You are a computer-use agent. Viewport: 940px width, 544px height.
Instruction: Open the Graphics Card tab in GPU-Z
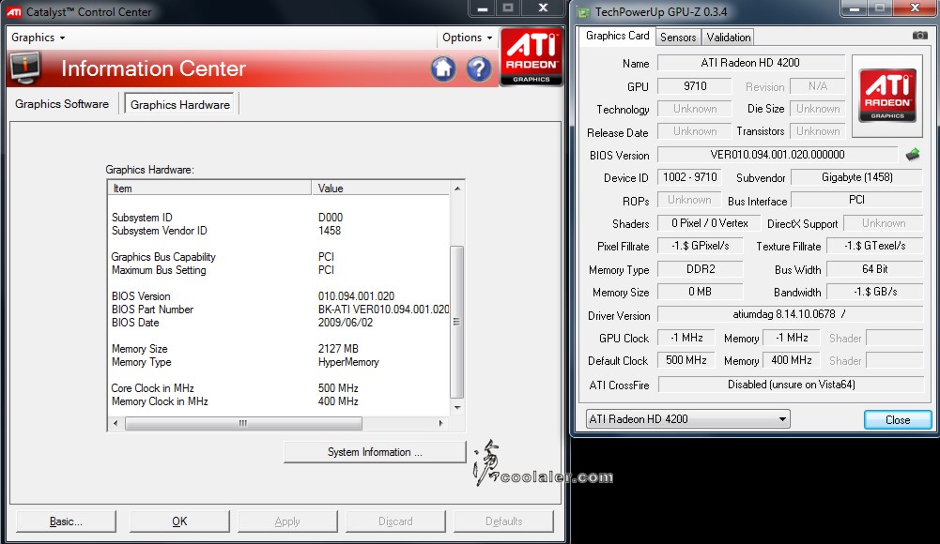pos(618,36)
